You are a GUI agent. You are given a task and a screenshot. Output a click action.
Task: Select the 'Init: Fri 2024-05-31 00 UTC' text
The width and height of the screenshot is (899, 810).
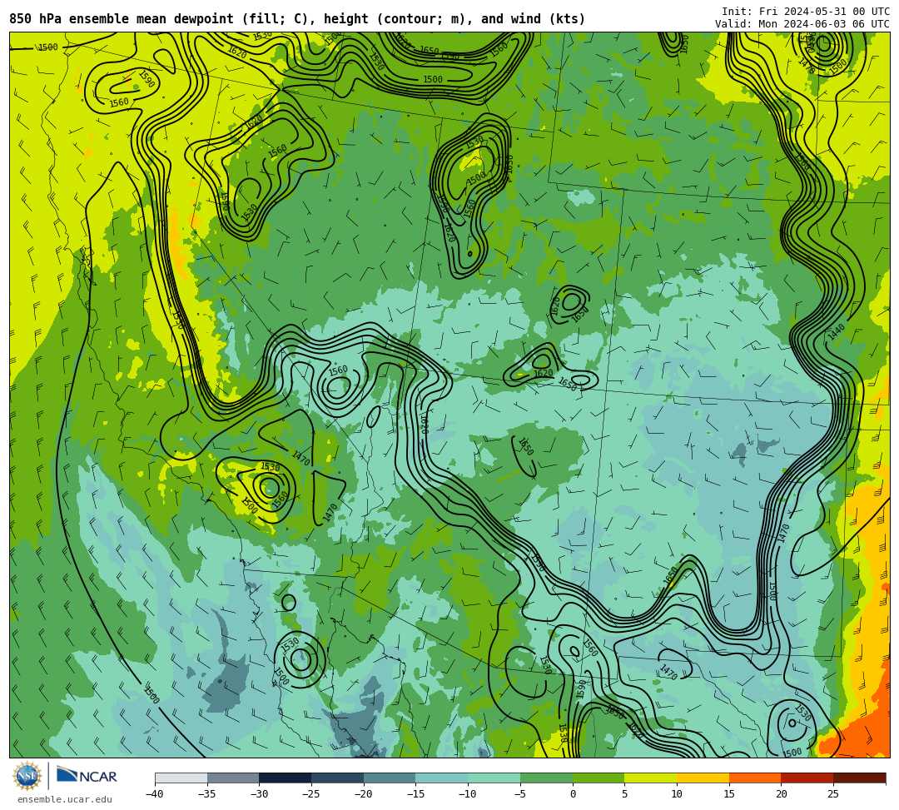click(806, 12)
